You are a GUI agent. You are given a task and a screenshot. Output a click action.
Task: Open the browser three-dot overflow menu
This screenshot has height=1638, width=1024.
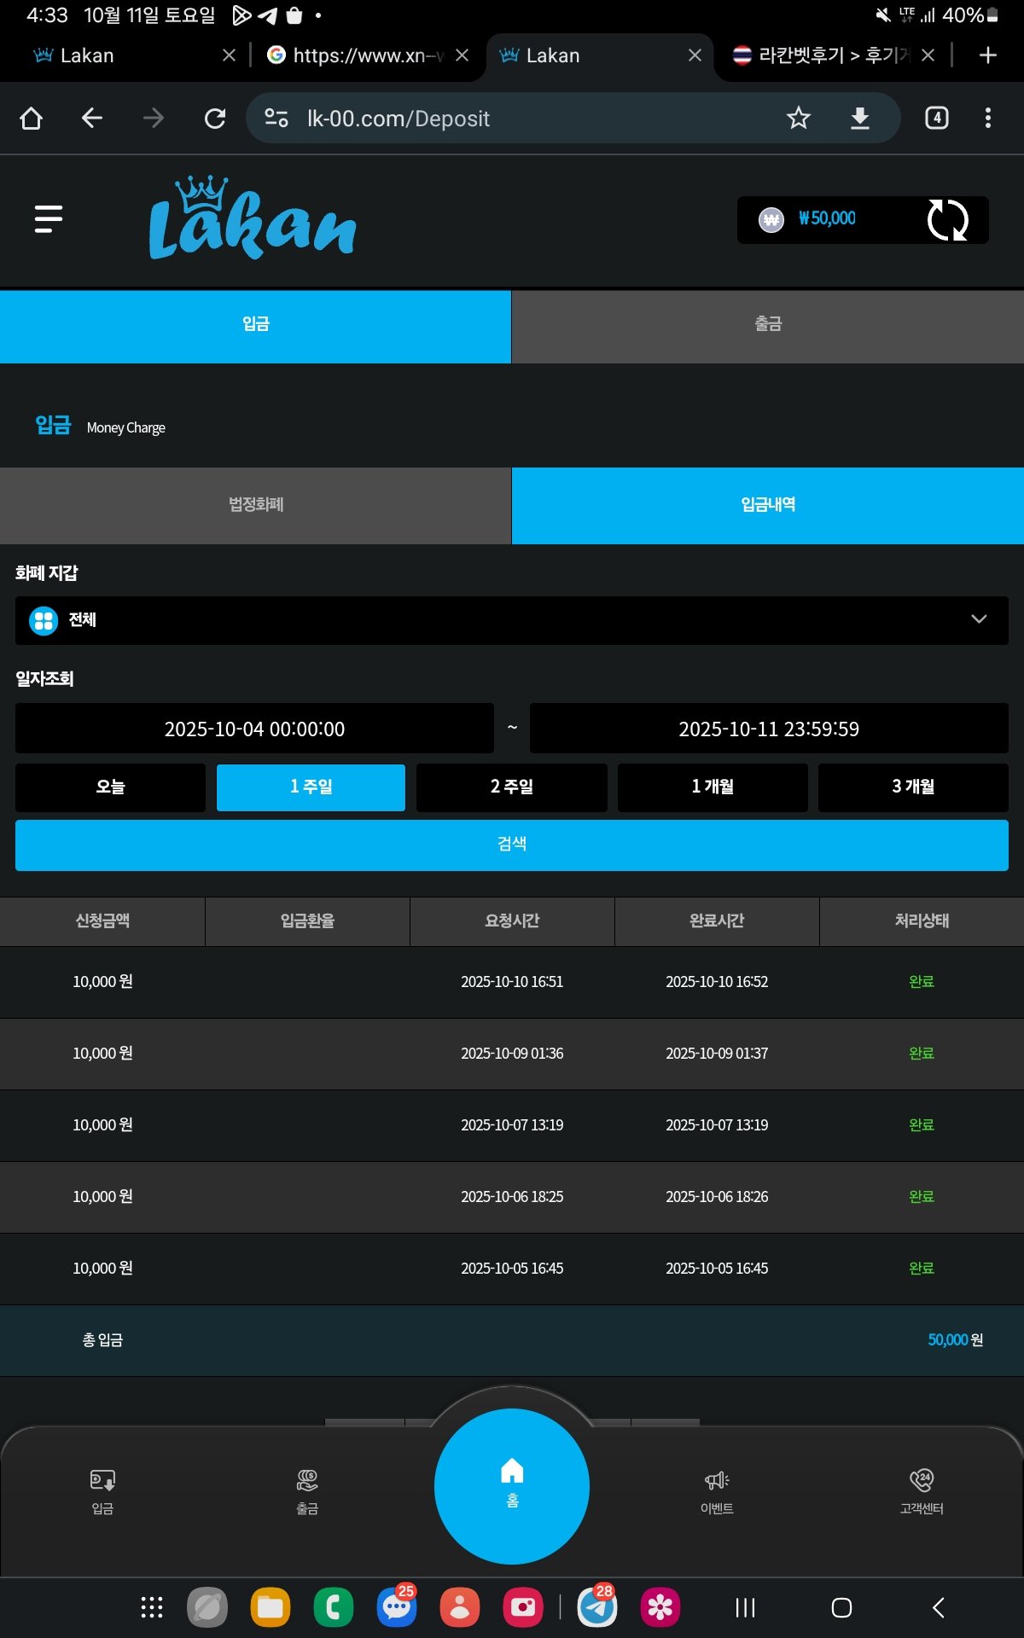point(987,118)
